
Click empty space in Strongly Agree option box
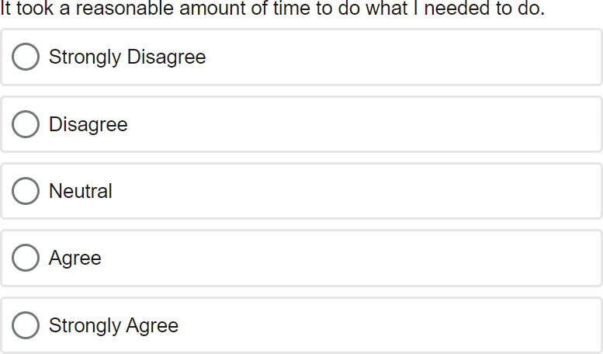click(388, 325)
